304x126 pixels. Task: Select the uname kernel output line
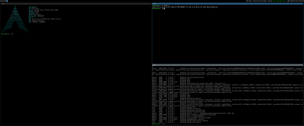coord(185,7)
